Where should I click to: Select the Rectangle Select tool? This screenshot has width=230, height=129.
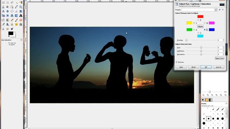(3, 3)
